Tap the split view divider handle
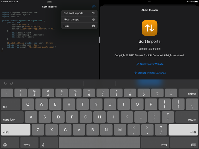Viewport: 199px width, 149px height. (100, 40)
